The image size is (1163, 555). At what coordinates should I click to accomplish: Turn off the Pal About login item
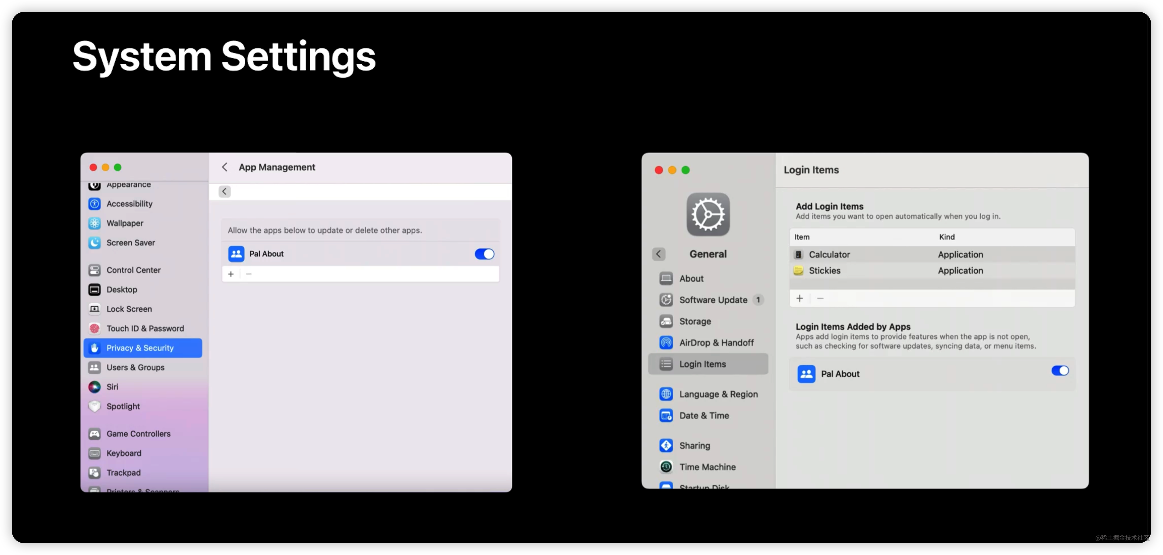(x=1060, y=370)
